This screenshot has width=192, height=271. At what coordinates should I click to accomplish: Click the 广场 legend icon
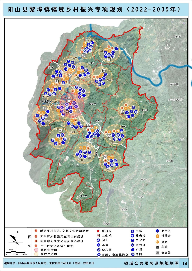click(x=132, y=250)
